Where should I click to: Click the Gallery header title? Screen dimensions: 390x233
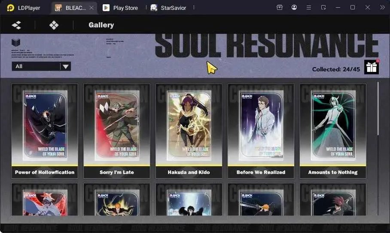coord(101,25)
